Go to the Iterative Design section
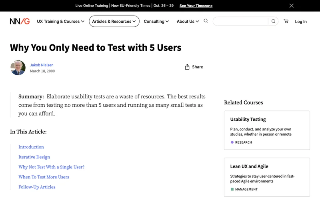The image size is (320, 200). [x=34, y=157]
